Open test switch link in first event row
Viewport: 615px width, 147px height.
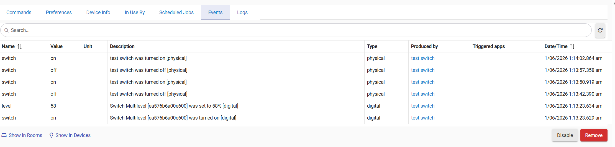point(422,58)
